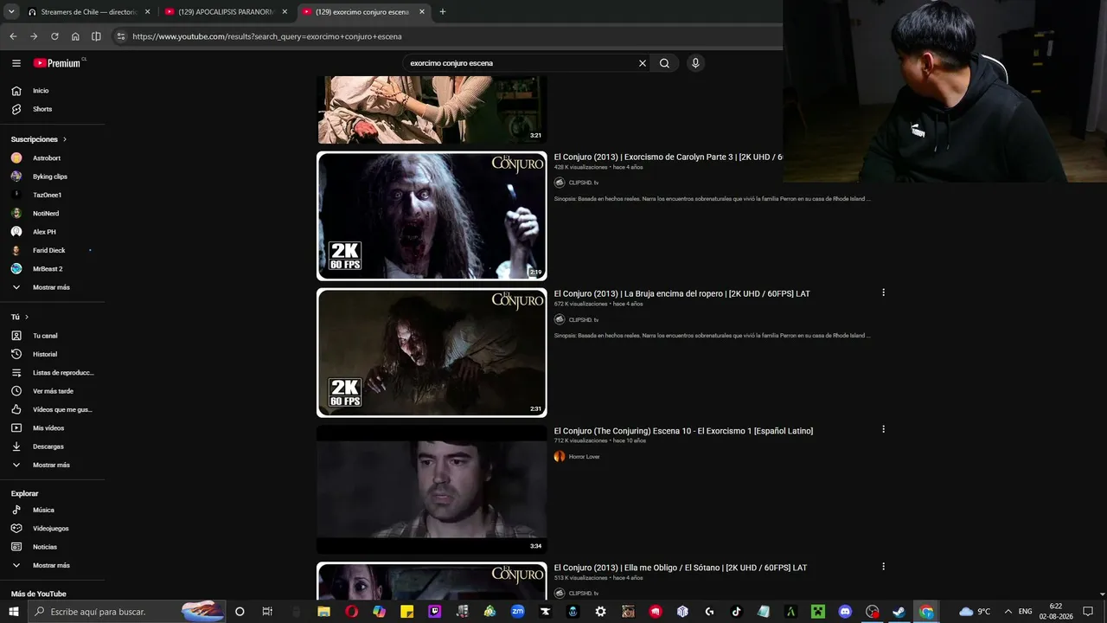
Task: View site information for youtube.com
Action: pyautogui.click(x=121, y=36)
